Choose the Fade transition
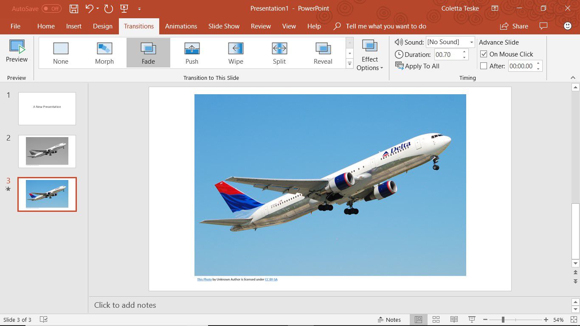This screenshot has width=580, height=326. (148, 53)
